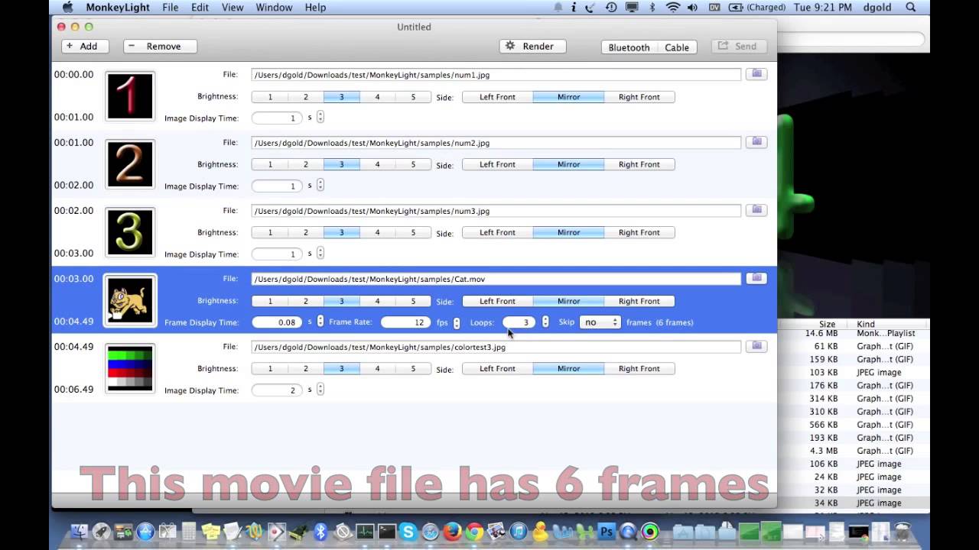Screen dimensions: 979x550
Task: Open the Edit menu
Action: pos(200,7)
